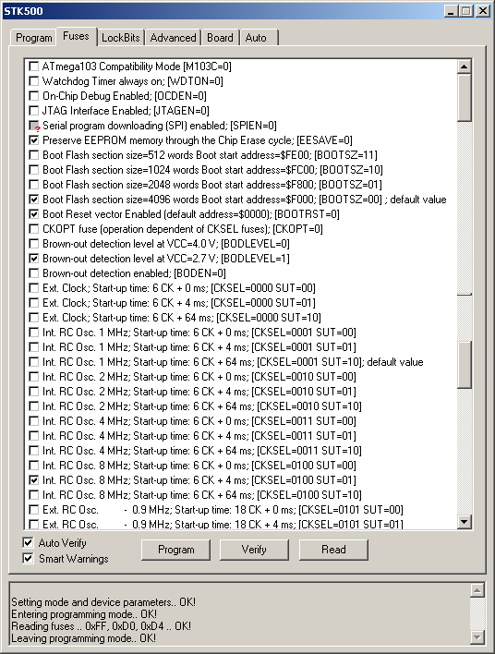Screen dimensions: 495x654
Task: Select Boot Flash size 512 words (BOOTSZ=11)
Action: tap(33, 155)
